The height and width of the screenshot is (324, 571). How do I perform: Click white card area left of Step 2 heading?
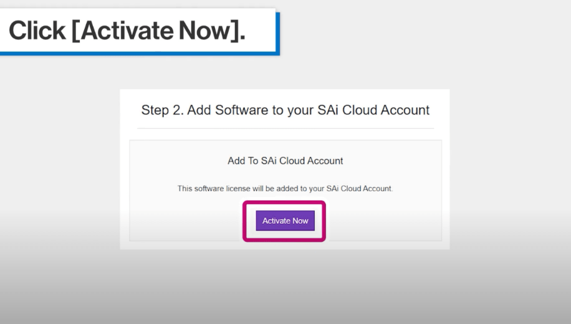[130, 110]
